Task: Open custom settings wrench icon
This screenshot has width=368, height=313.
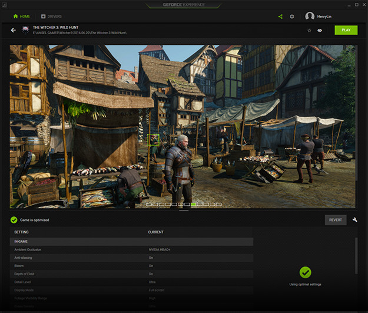Action: pyautogui.click(x=355, y=220)
